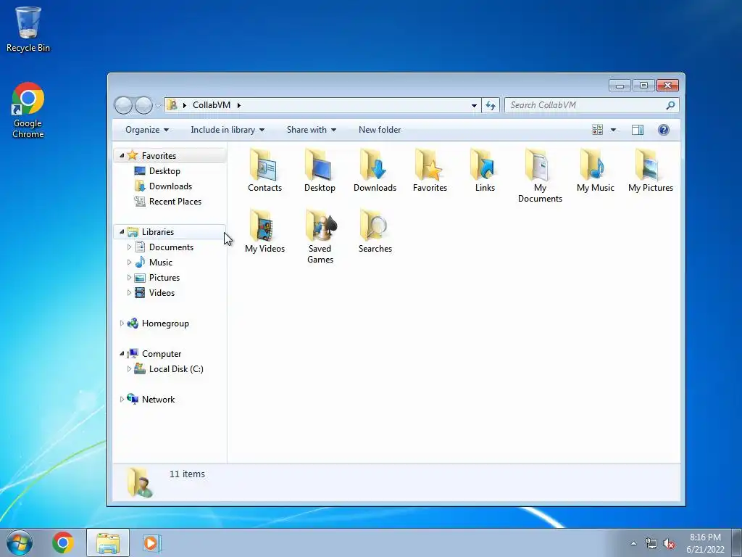Image resolution: width=742 pixels, height=557 pixels.
Task: Click the Refresh button beside address bar
Action: click(491, 105)
